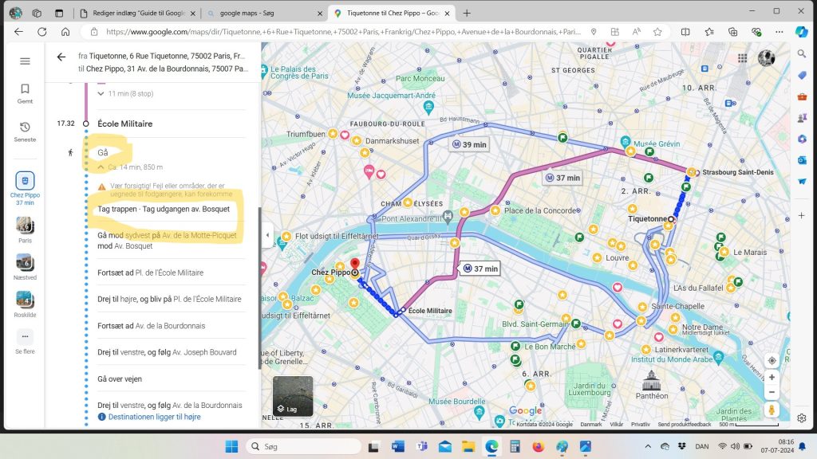Toggle Street View pegman
The width and height of the screenshot is (817, 459).
point(771,410)
